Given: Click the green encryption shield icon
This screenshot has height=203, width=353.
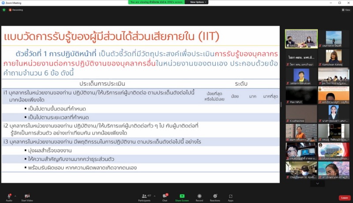Looking at the screenshot, I should click(4, 9).
